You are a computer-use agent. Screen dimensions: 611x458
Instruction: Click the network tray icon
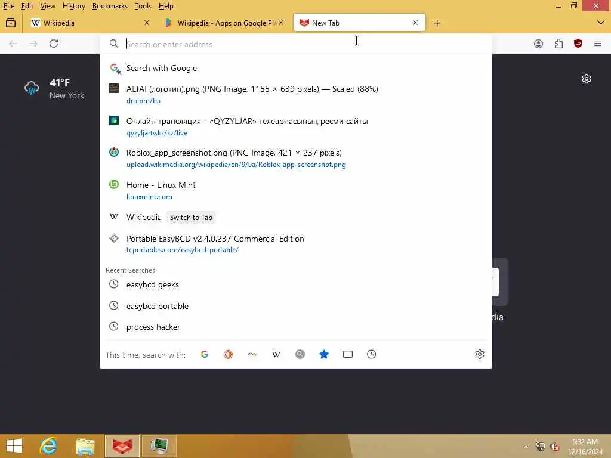click(x=540, y=446)
